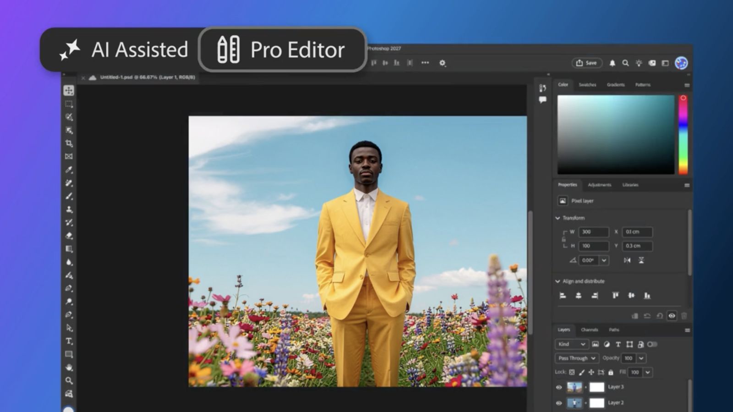Switch to AI Assisted mode
The width and height of the screenshot is (733, 412).
pos(124,49)
